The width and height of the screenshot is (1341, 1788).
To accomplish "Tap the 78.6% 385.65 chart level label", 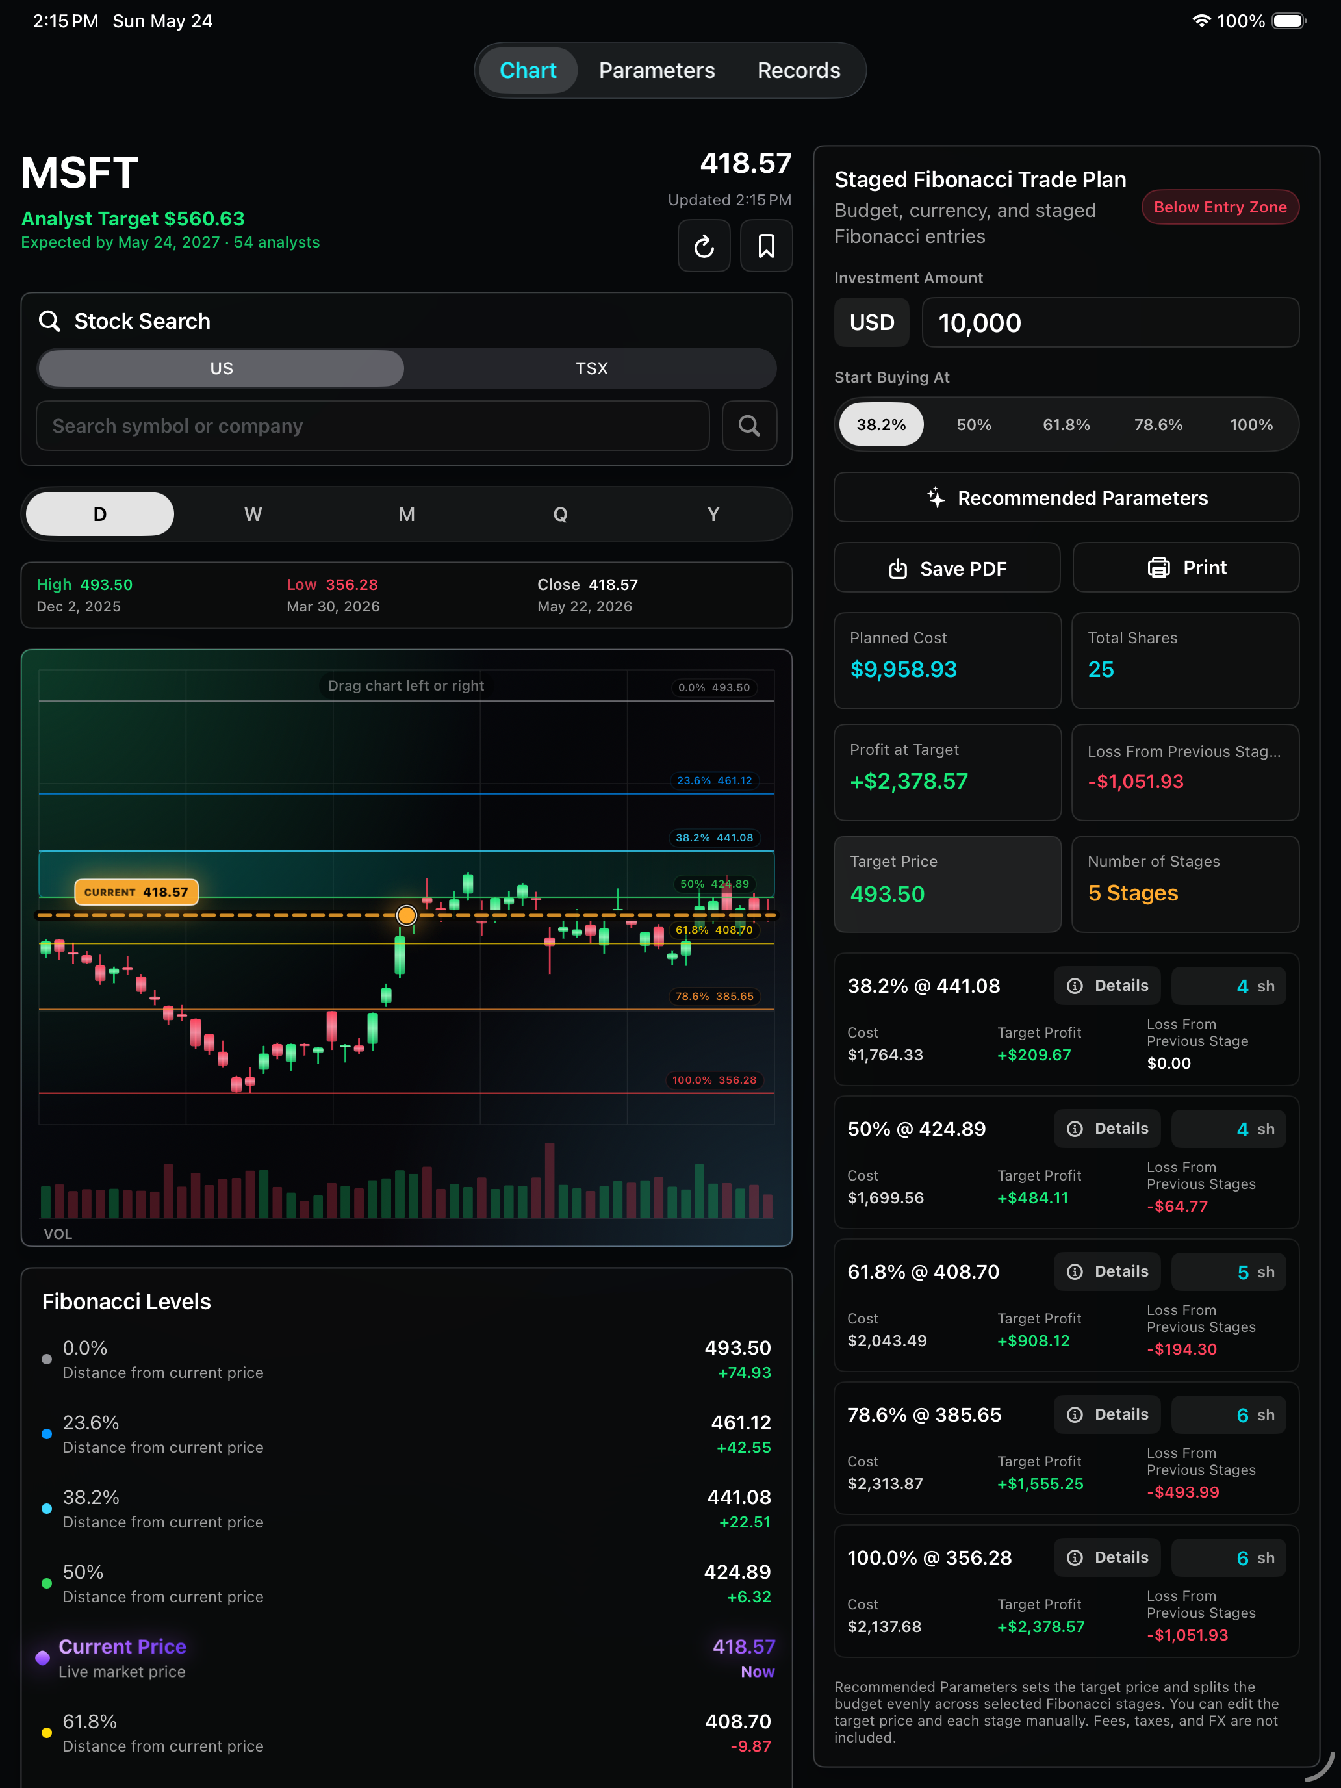I will pos(715,997).
